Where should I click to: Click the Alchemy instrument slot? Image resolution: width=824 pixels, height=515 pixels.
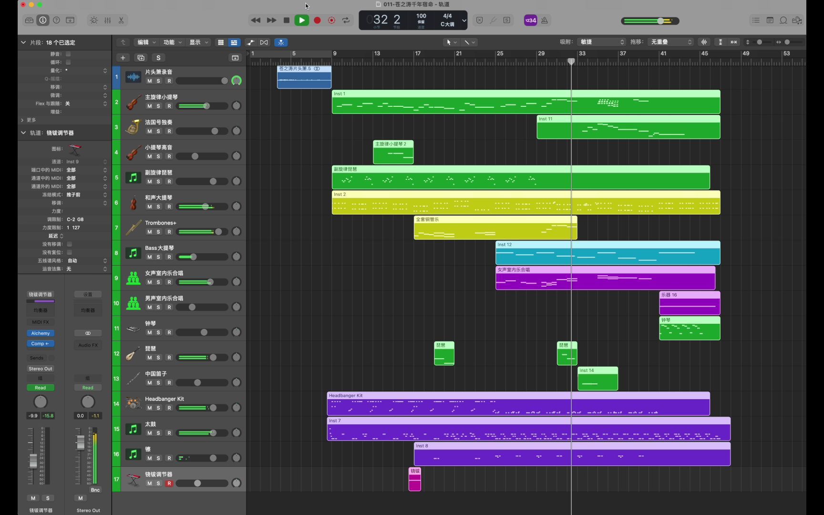click(41, 333)
